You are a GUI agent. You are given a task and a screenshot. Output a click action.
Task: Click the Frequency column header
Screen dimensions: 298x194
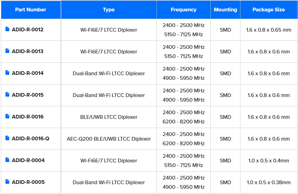tap(183, 10)
